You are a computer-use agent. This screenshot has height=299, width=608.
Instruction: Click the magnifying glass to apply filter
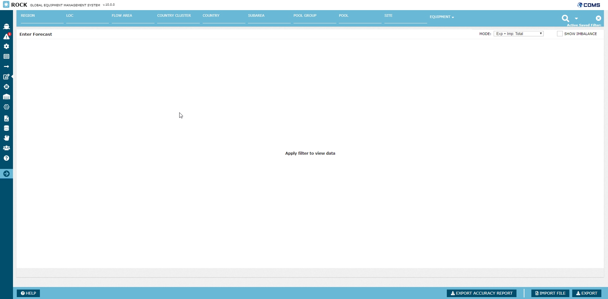pyautogui.click(x=565, y=18)
